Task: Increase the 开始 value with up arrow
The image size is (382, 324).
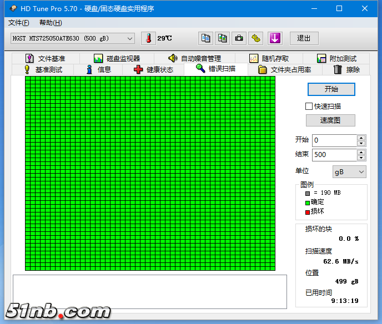Action: [x=361, y=138]
